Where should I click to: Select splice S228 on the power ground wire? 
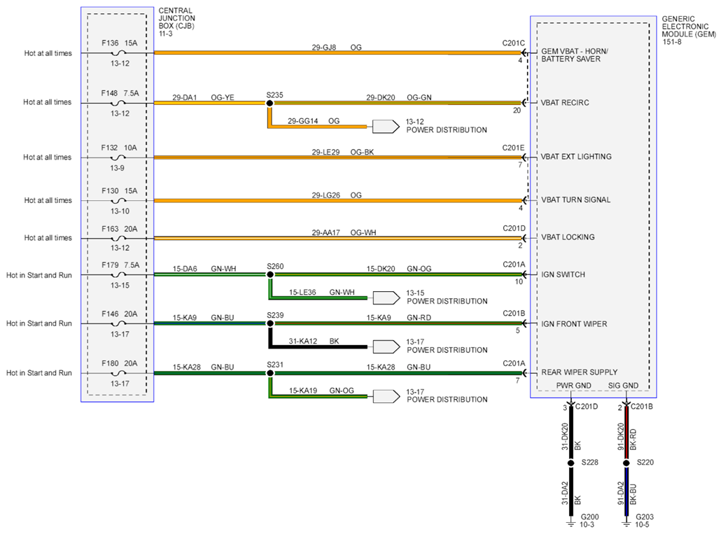[571, 463]
